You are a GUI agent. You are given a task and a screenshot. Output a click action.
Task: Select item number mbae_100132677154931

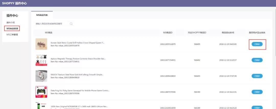[x=69, y=62]
